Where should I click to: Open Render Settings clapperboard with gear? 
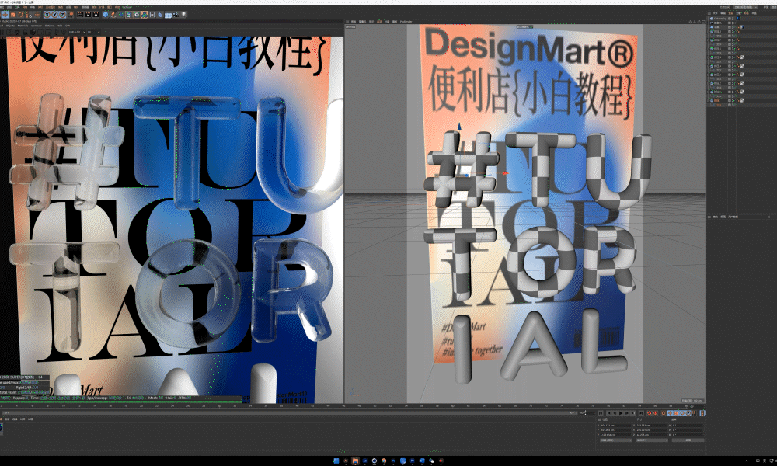[x=96, y=15]
